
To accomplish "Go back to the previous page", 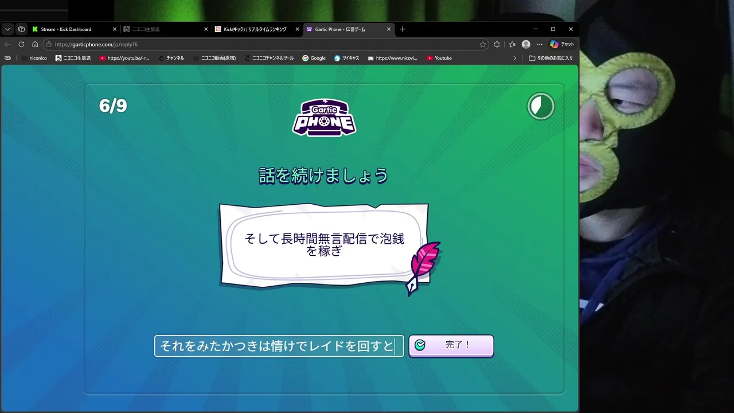I will 7,44.
